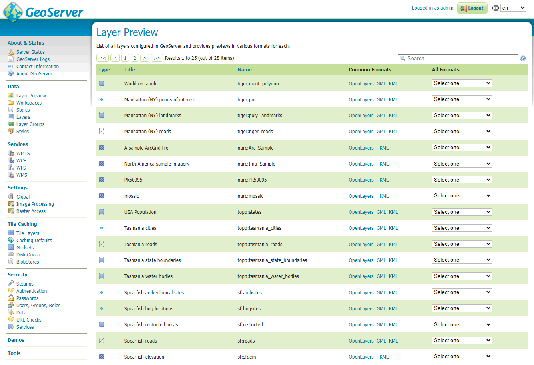Viewport: 534px width, 365px height.
Task: Open the Disk Quota page
Action: pyautogui.click(x=28, y=255)
